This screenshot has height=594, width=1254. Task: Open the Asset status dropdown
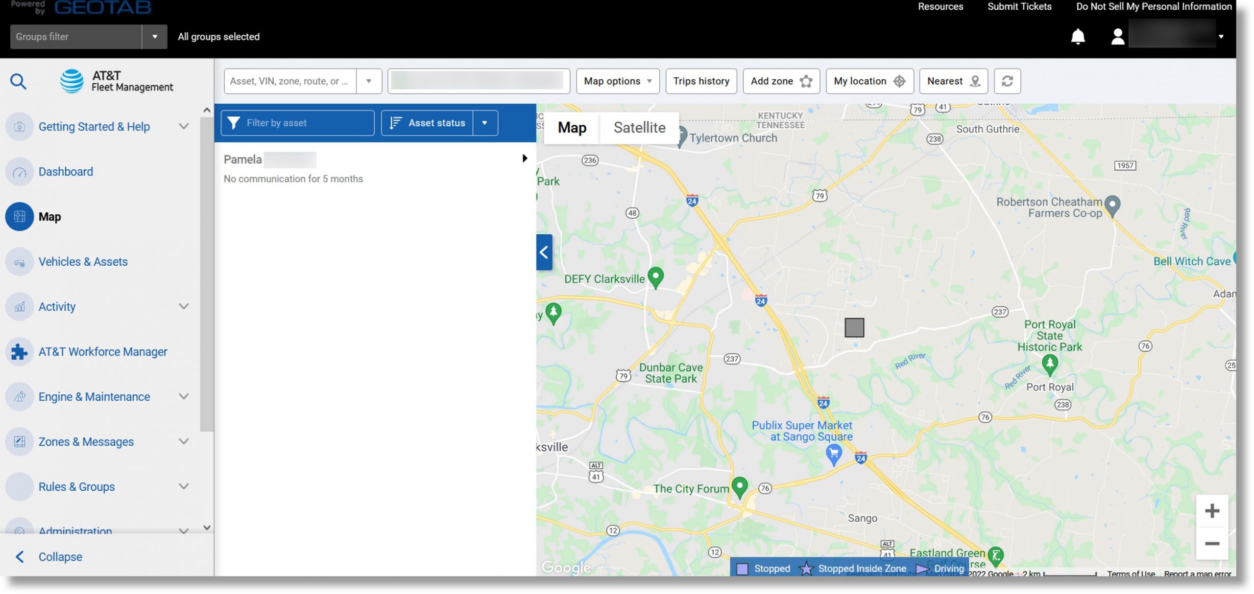point(485,123)
